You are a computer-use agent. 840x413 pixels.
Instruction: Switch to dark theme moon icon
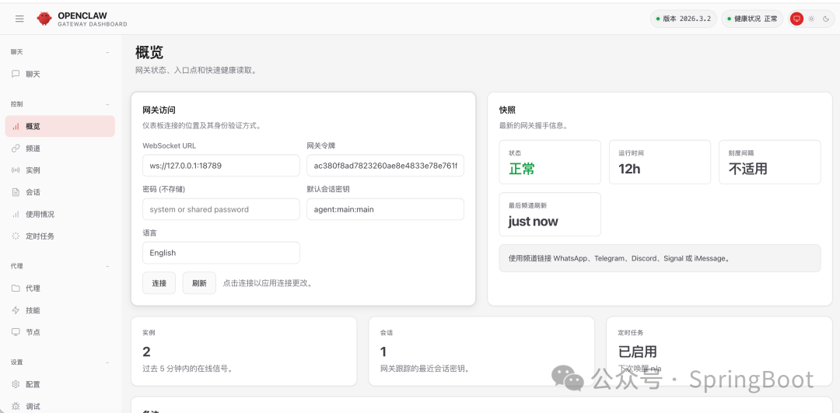pos(826,19)
